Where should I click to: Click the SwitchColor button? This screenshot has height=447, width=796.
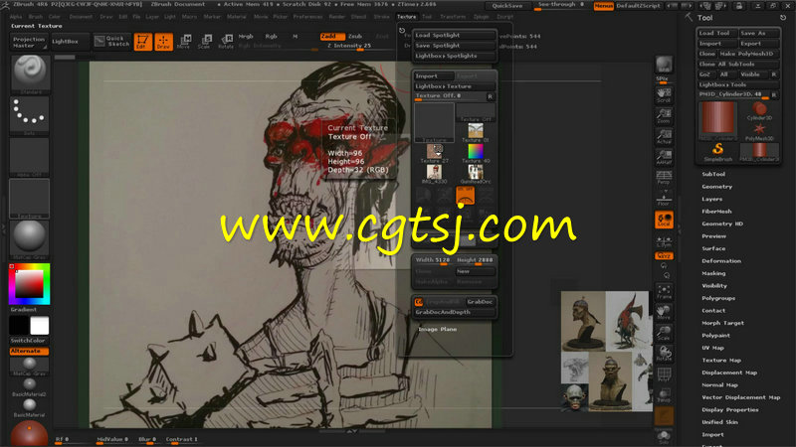click(29, 341)
